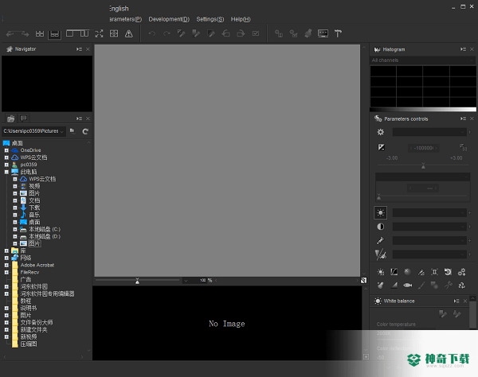The image size is (478, 377).
Task: Open the Help(H) menu
Action: pos(241,19)
